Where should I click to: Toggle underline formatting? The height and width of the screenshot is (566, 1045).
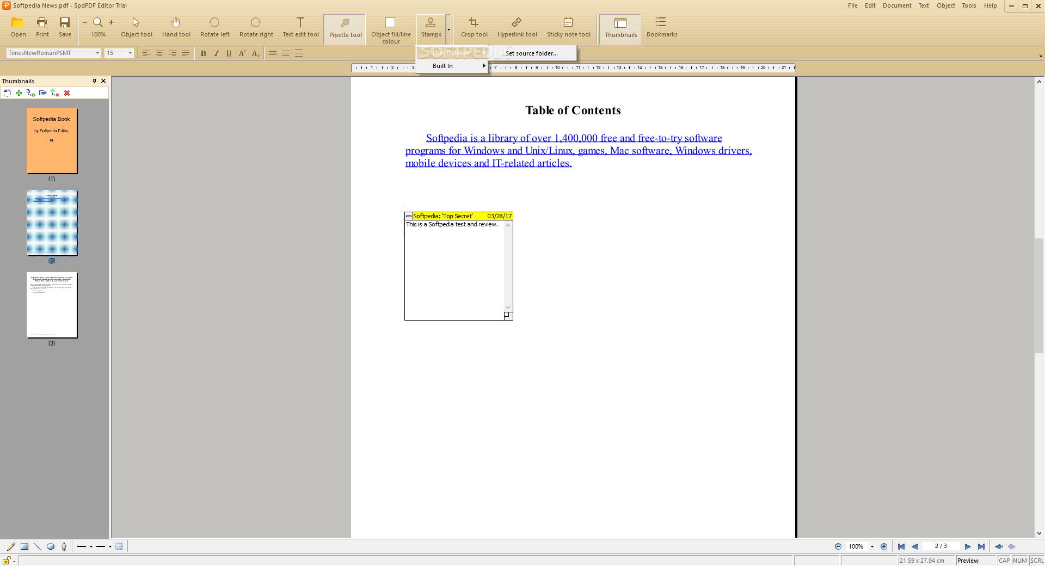pyautogui.click(x=229, y=53)
